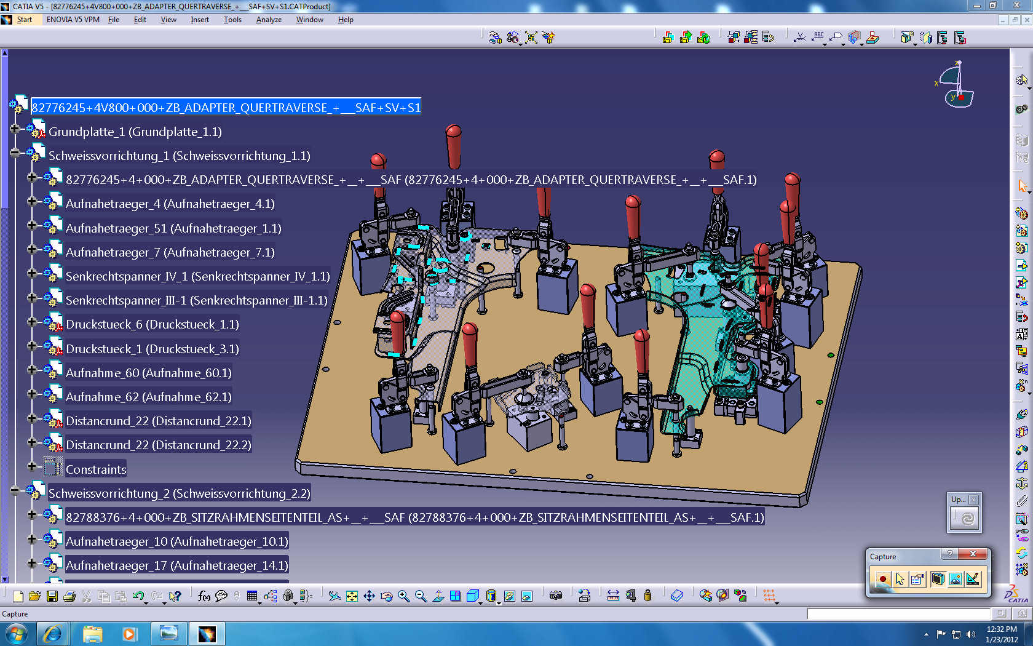1033x646 pixels.
Task: Save the product with the floppy icon
Action: pos(52,596)
